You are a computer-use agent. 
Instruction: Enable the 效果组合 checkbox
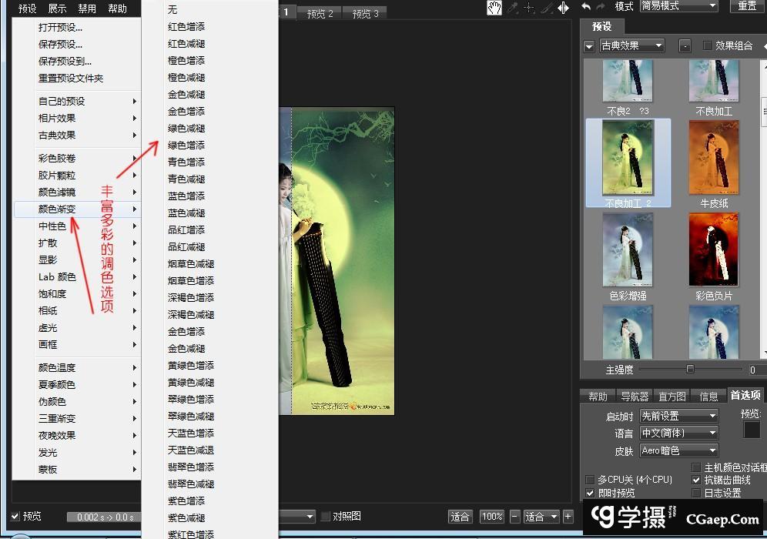[x=708, y=46]
